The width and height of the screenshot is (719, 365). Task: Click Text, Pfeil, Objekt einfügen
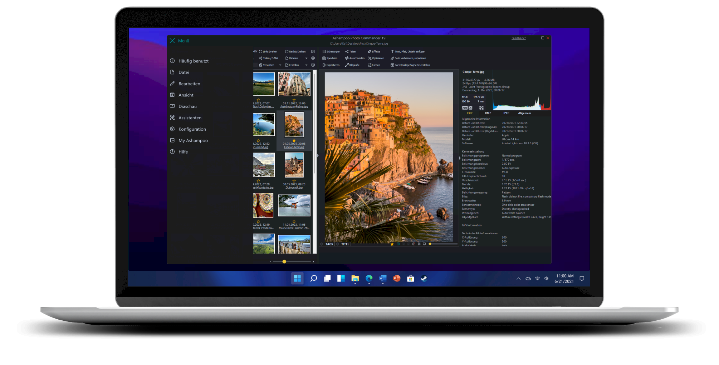pos(408,51)
